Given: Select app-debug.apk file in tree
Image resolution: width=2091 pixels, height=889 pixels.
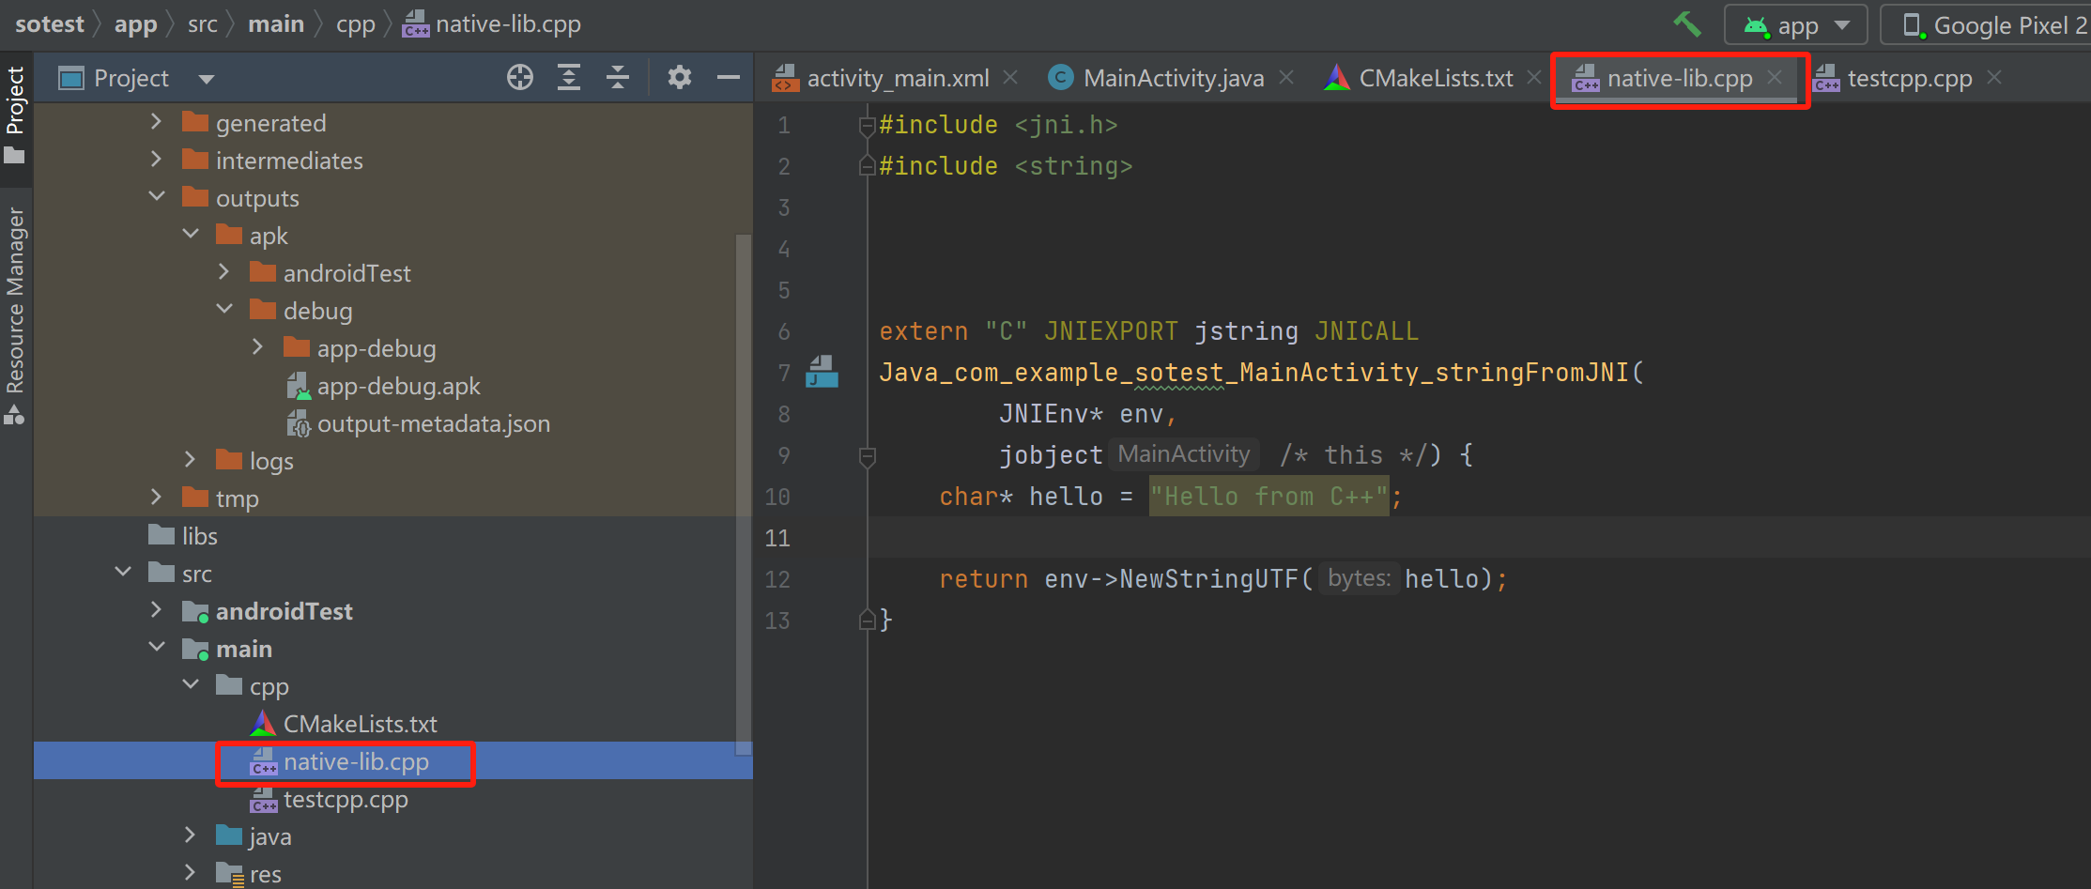Looking at the screenshot, I should tap(398, 386).
